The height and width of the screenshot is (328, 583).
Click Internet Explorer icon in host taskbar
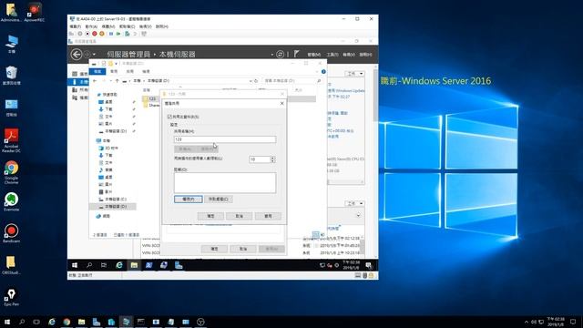(52, 322)
